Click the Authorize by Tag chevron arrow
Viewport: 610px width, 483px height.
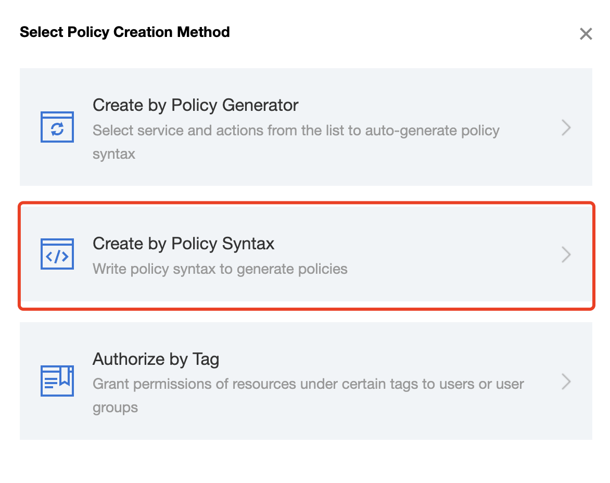(566, 382)
